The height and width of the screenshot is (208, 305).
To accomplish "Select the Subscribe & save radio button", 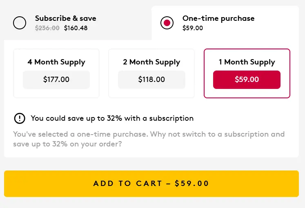I will [20, 23].
